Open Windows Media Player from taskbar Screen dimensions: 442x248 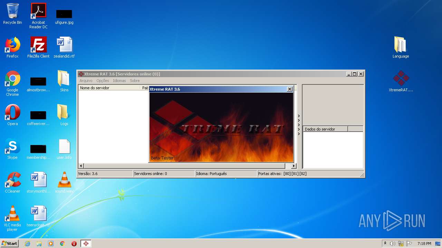pos(51,244)
